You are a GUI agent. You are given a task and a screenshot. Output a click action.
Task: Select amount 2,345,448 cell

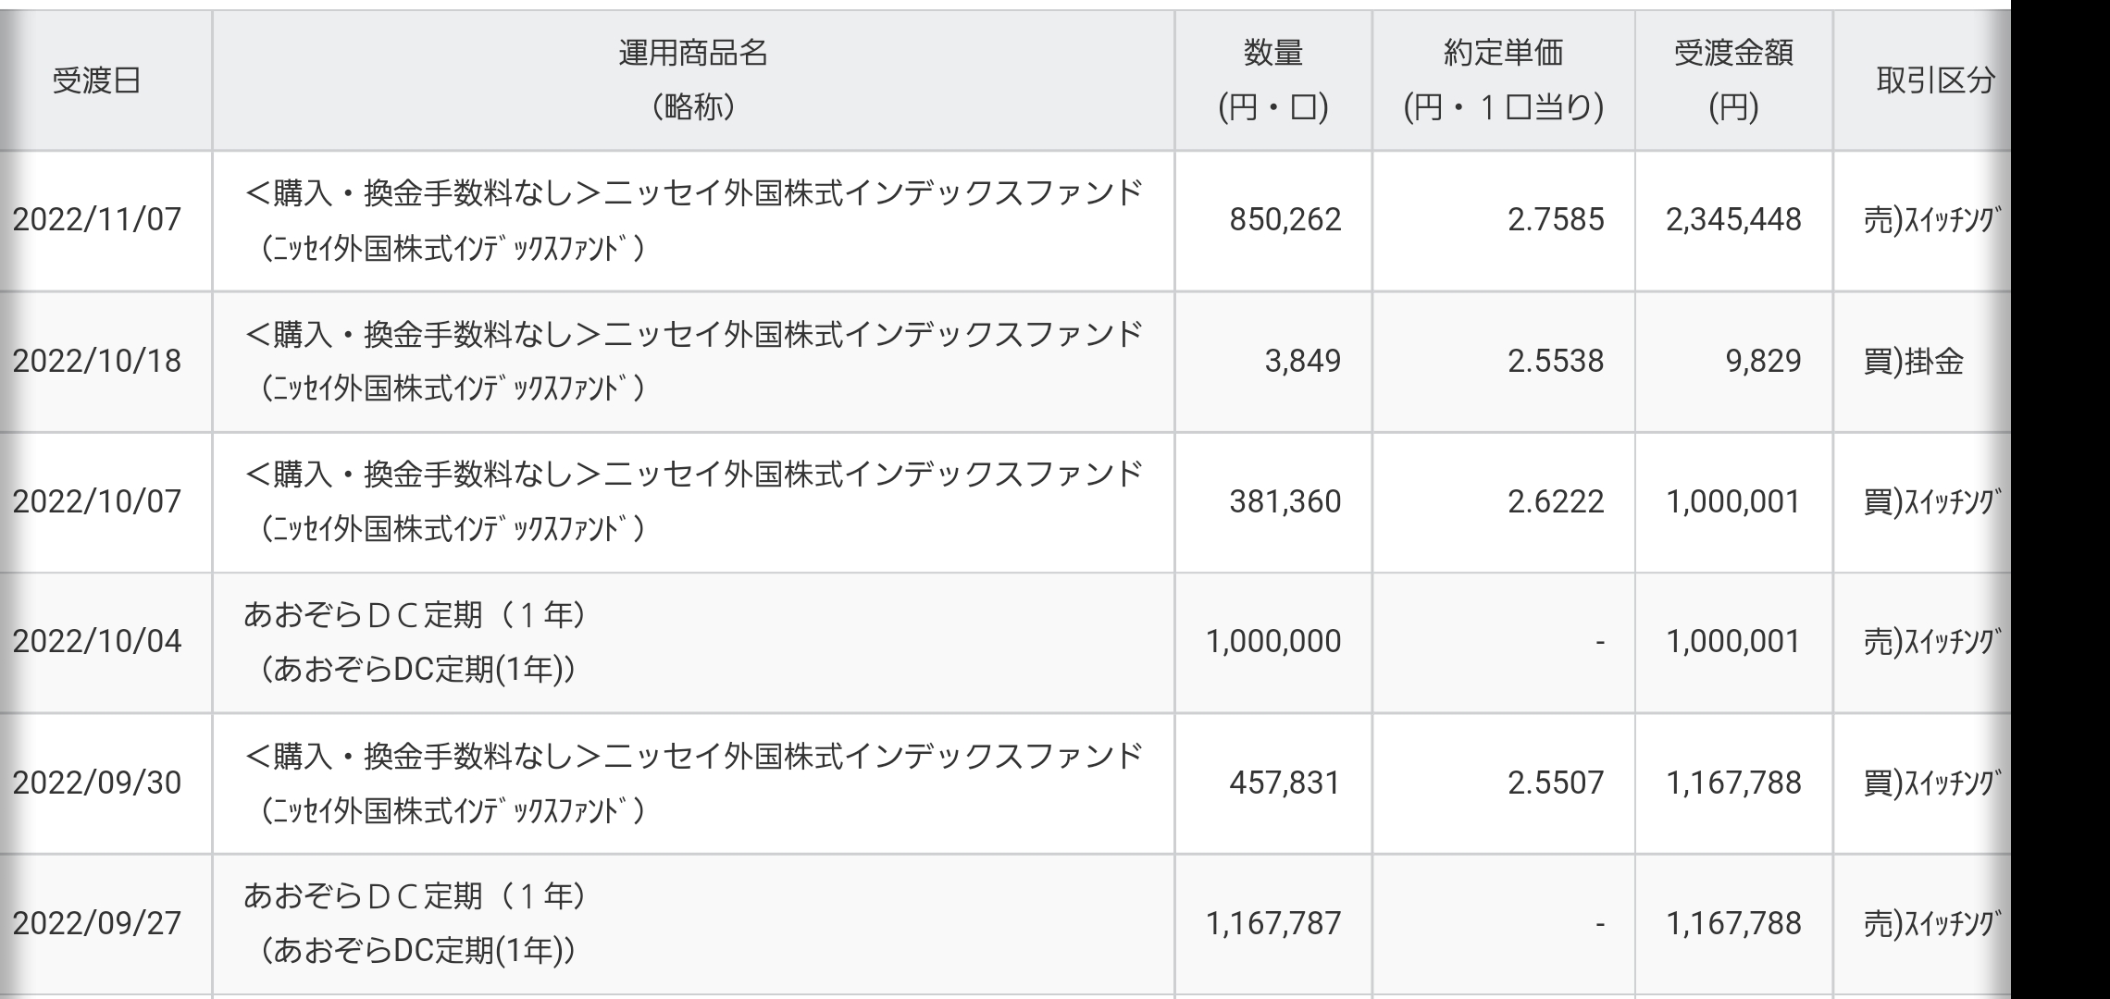[x=1733, y=220]
